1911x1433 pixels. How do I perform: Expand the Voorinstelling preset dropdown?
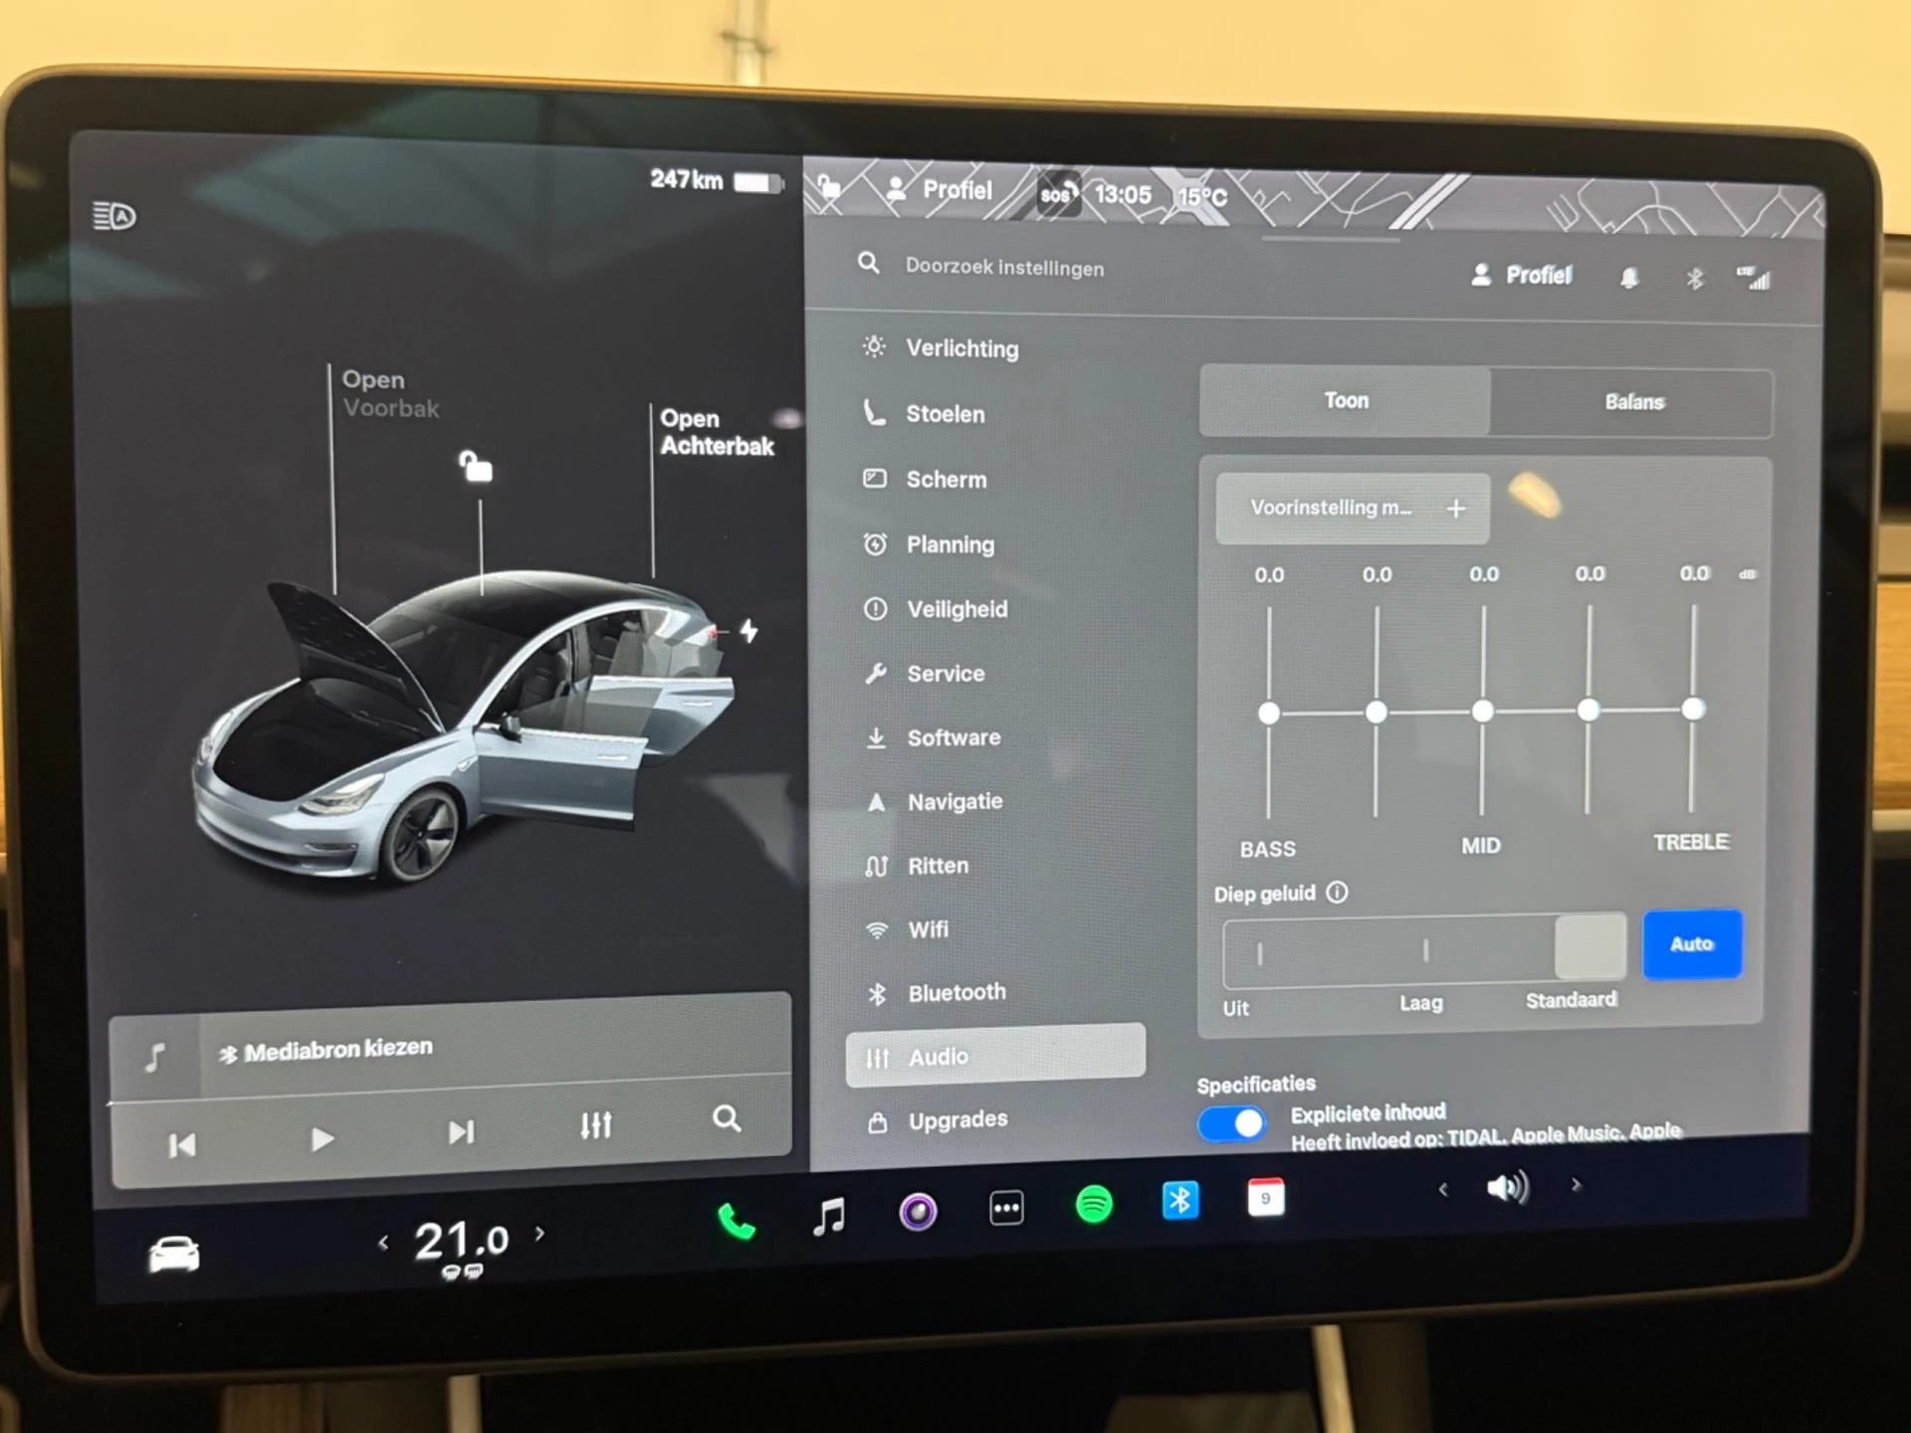coord(1332,508)
